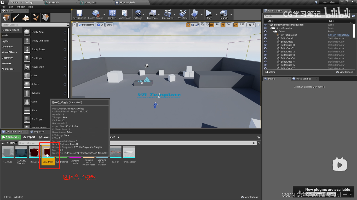Open the File menu
This screenshot has height=200, width=357.
pos(4,7)
